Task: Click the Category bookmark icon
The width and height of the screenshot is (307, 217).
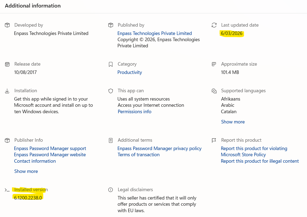Action: (x=110, y=64)
